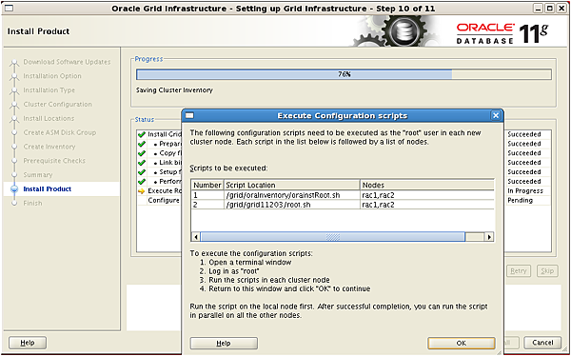Click the Nodes column header
The image size is (571, 356).
[x=427, y=185]
